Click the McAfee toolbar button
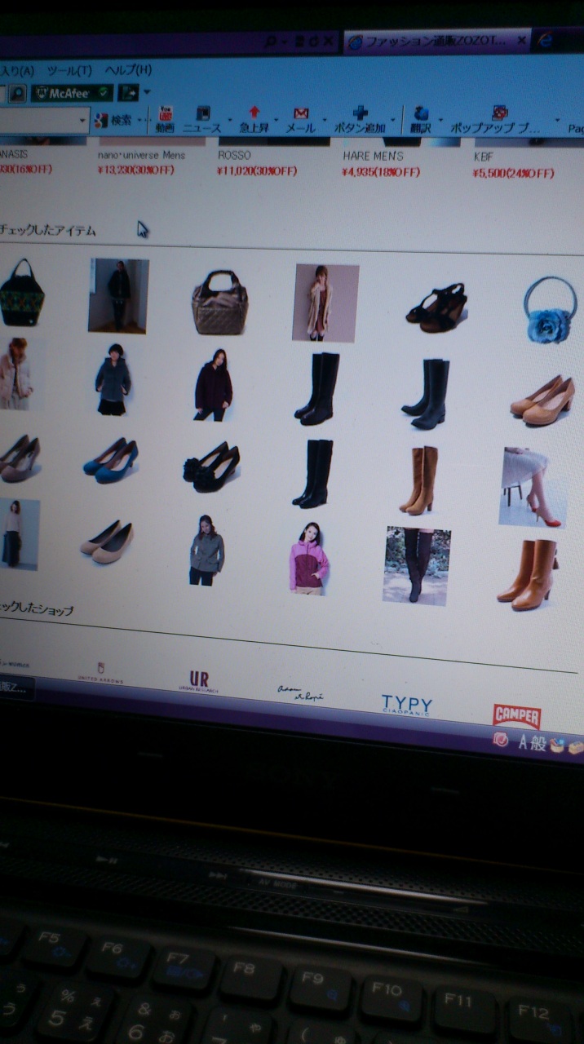584x1044 pixels. tap(72, 93)
